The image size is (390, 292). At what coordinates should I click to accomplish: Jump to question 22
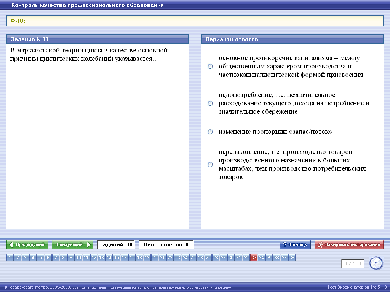coord(170,258)
